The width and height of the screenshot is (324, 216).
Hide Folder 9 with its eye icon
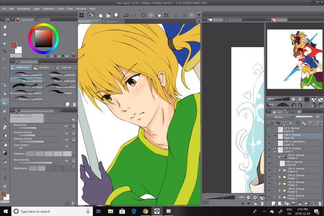point(269,157)
